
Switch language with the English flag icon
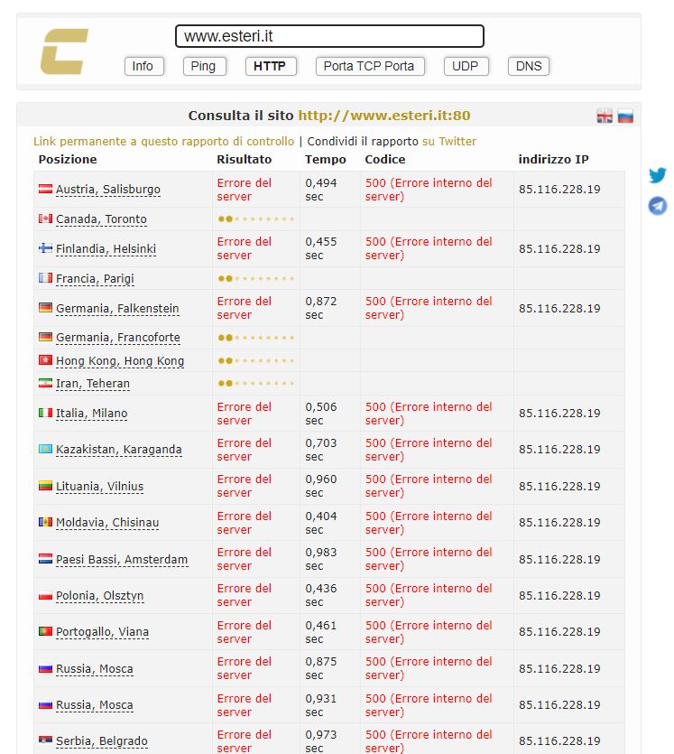coord(605,116)
